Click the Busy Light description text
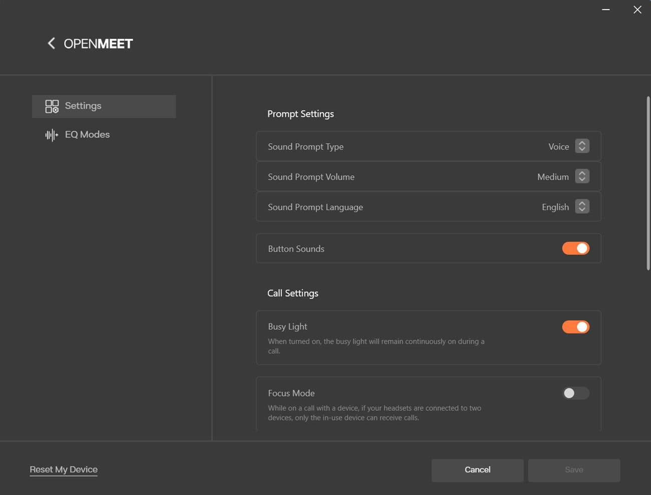651x495 pixels. point(376,346)
